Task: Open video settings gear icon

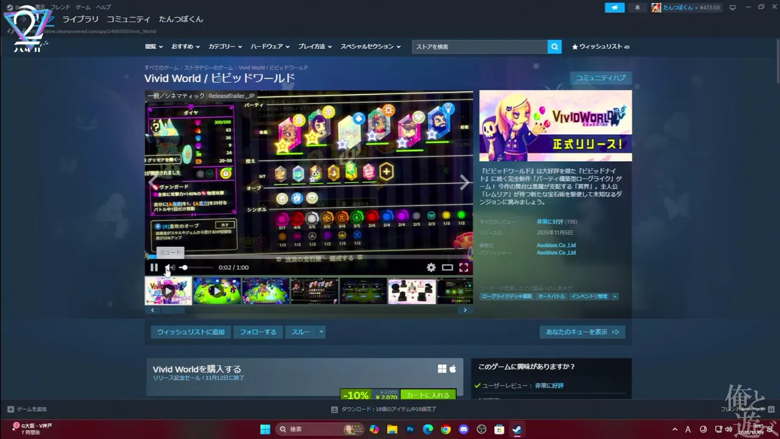Action: (431, 267)
